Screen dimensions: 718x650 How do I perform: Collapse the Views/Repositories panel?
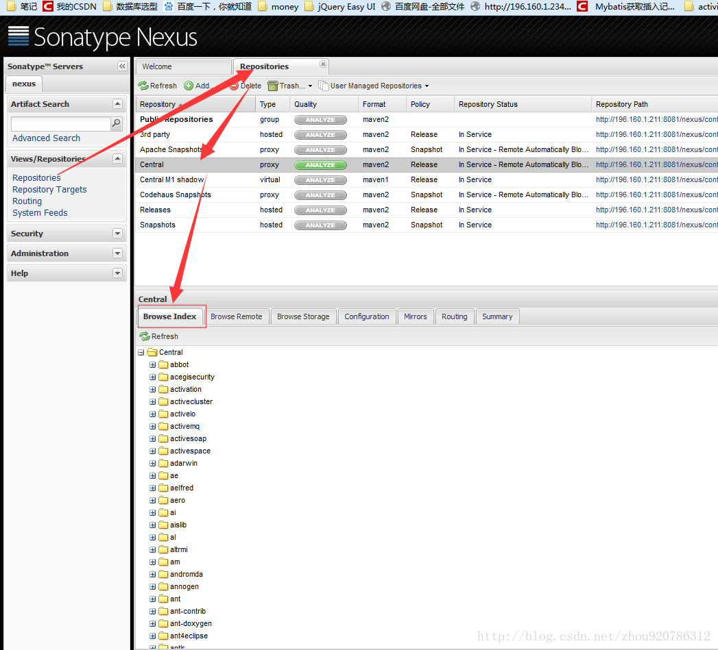coord(118,159)
